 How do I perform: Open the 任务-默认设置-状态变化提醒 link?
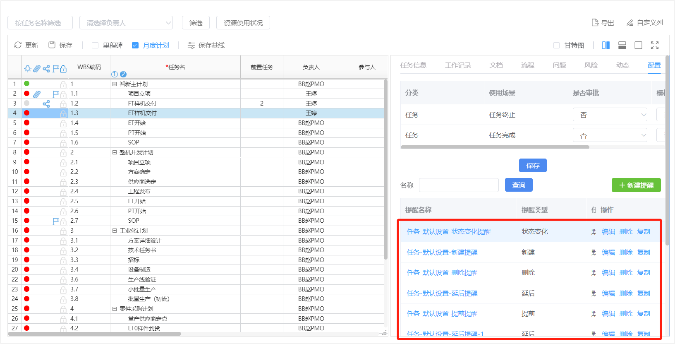pos(448,232)
